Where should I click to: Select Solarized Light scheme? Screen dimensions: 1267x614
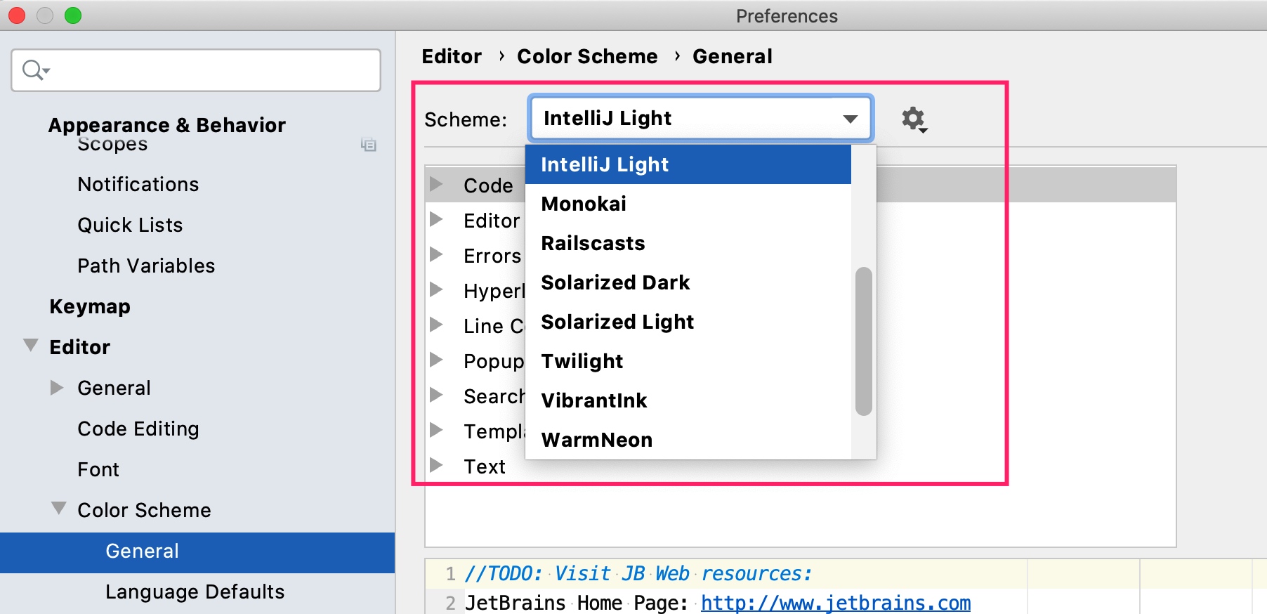[688, 322]
